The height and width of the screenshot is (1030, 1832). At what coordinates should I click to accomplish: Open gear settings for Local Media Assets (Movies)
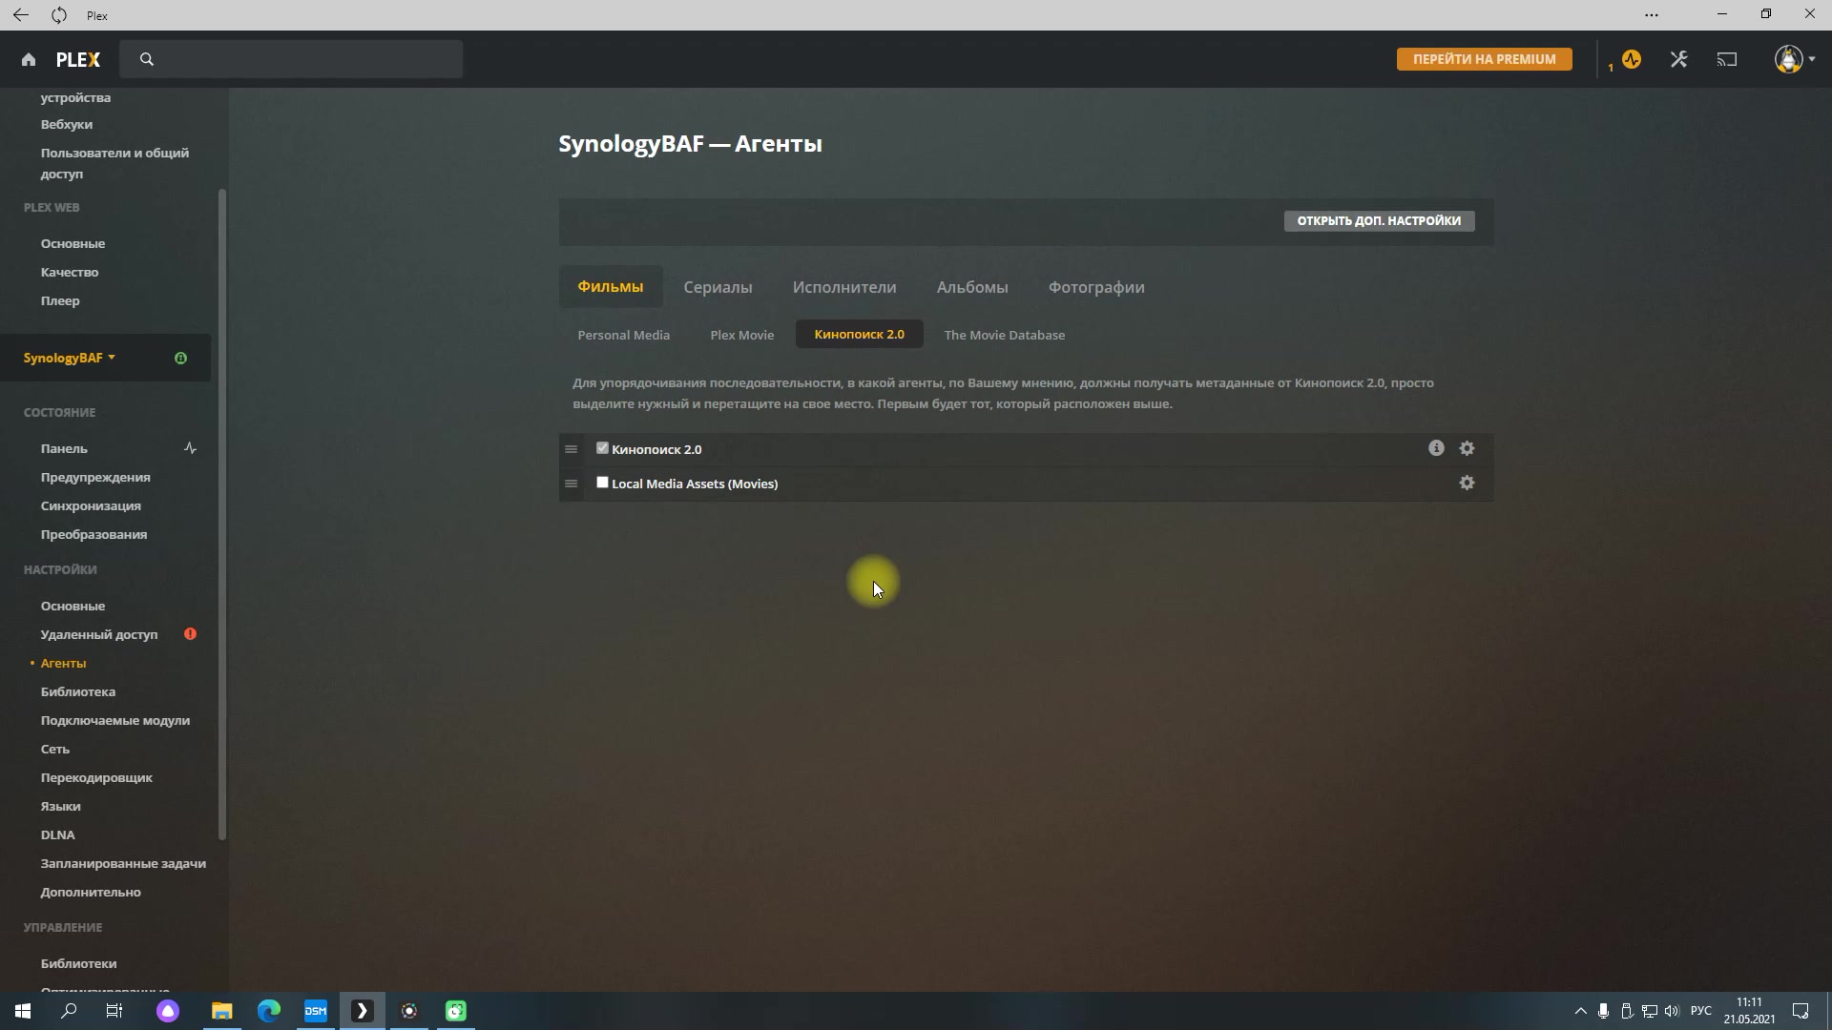1468,484
